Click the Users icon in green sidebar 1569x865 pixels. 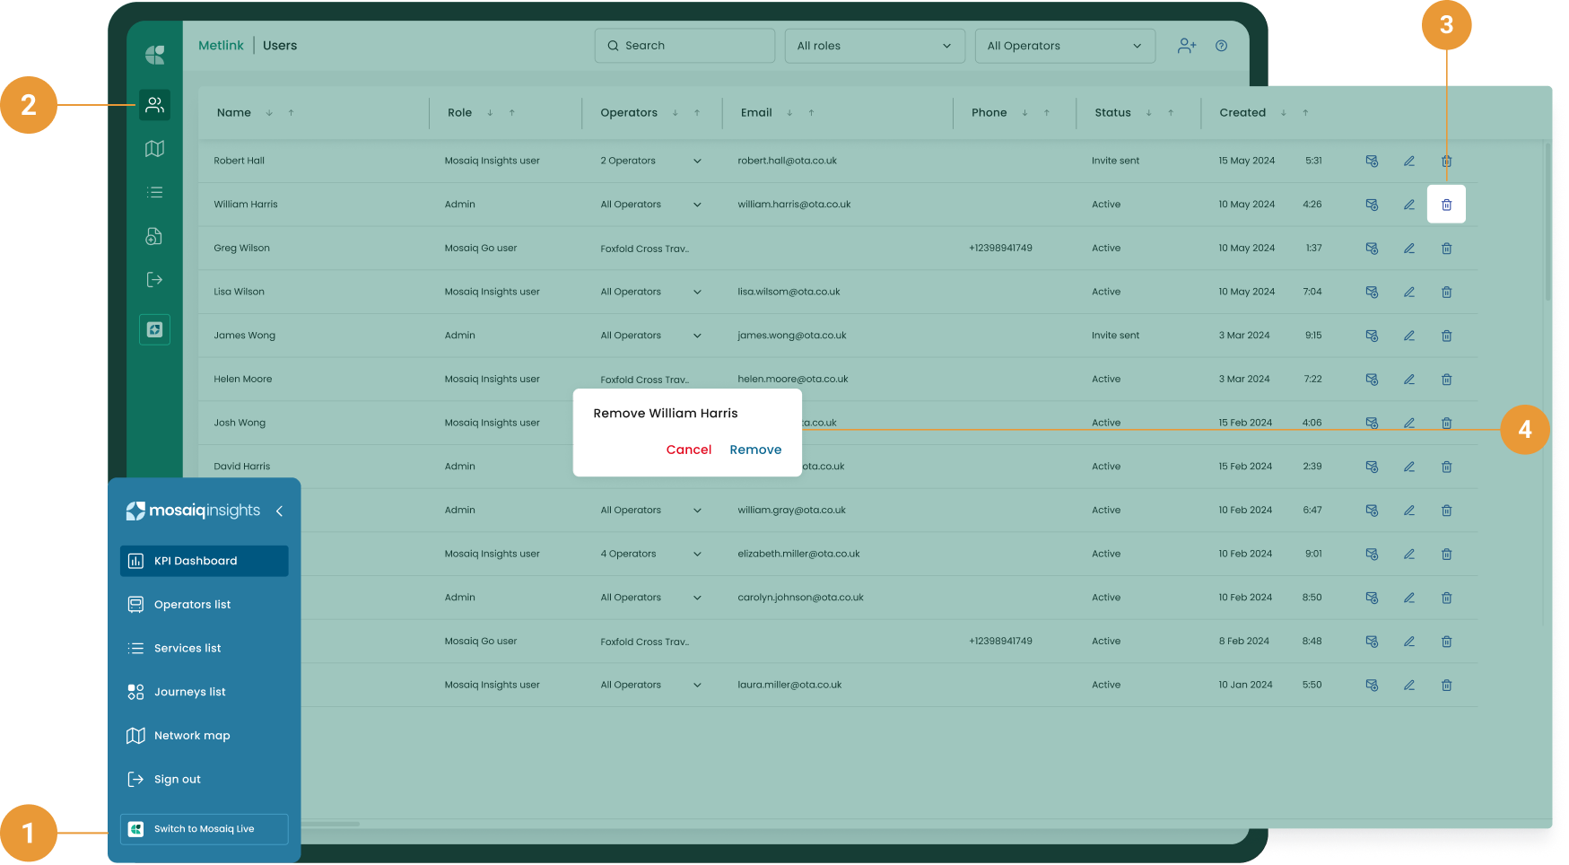pyautogui.click(x=154, y=105)
